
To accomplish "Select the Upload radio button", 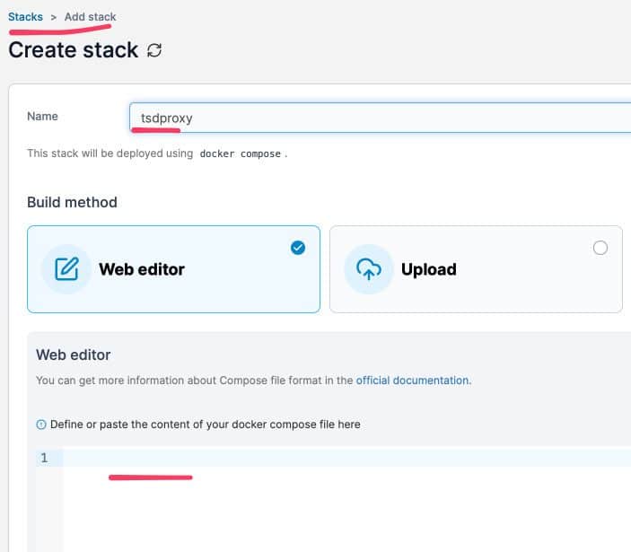I will (x=600, y=248).
